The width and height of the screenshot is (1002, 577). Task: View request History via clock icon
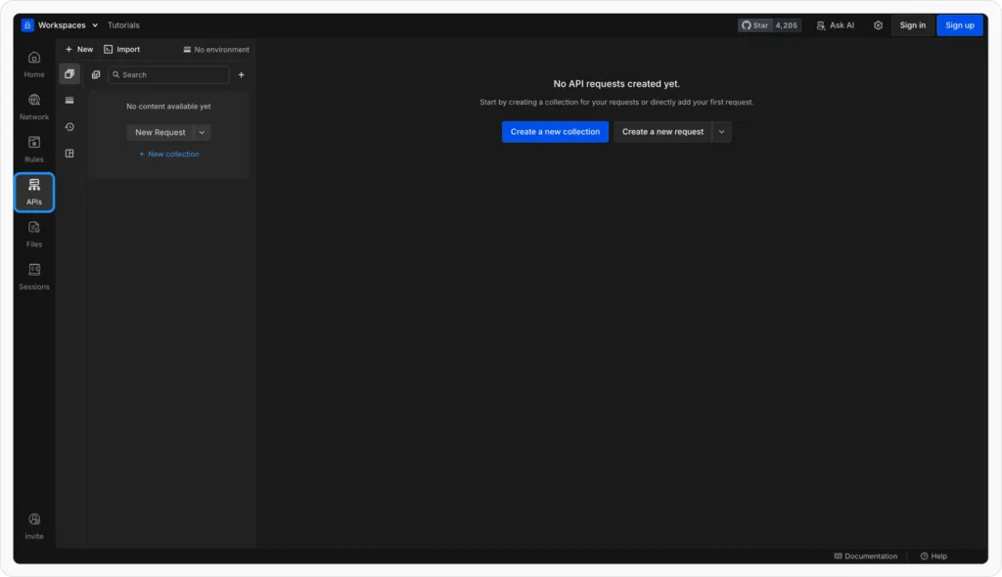point(68,125)
